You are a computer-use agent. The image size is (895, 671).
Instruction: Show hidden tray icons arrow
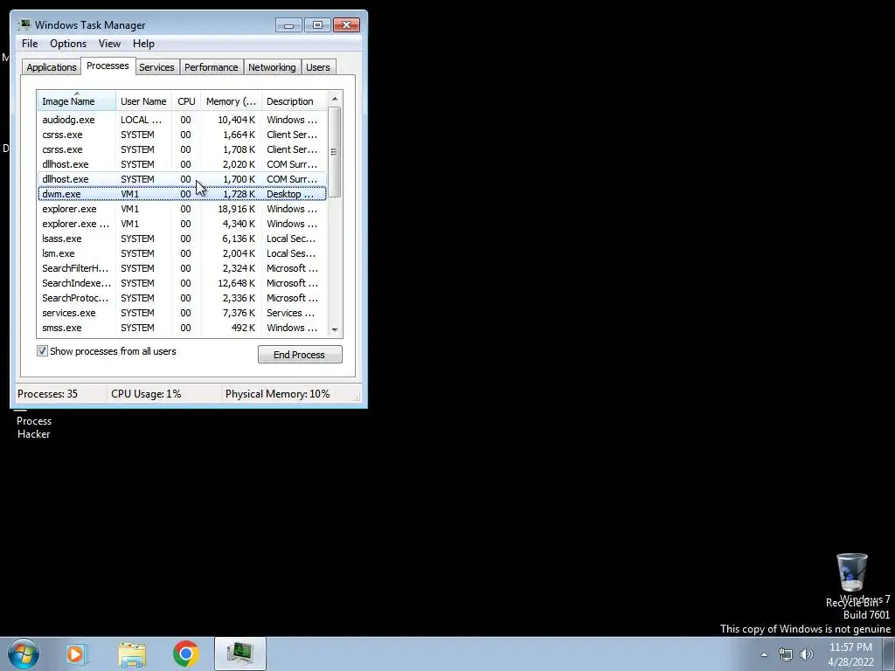coord(764,654)
